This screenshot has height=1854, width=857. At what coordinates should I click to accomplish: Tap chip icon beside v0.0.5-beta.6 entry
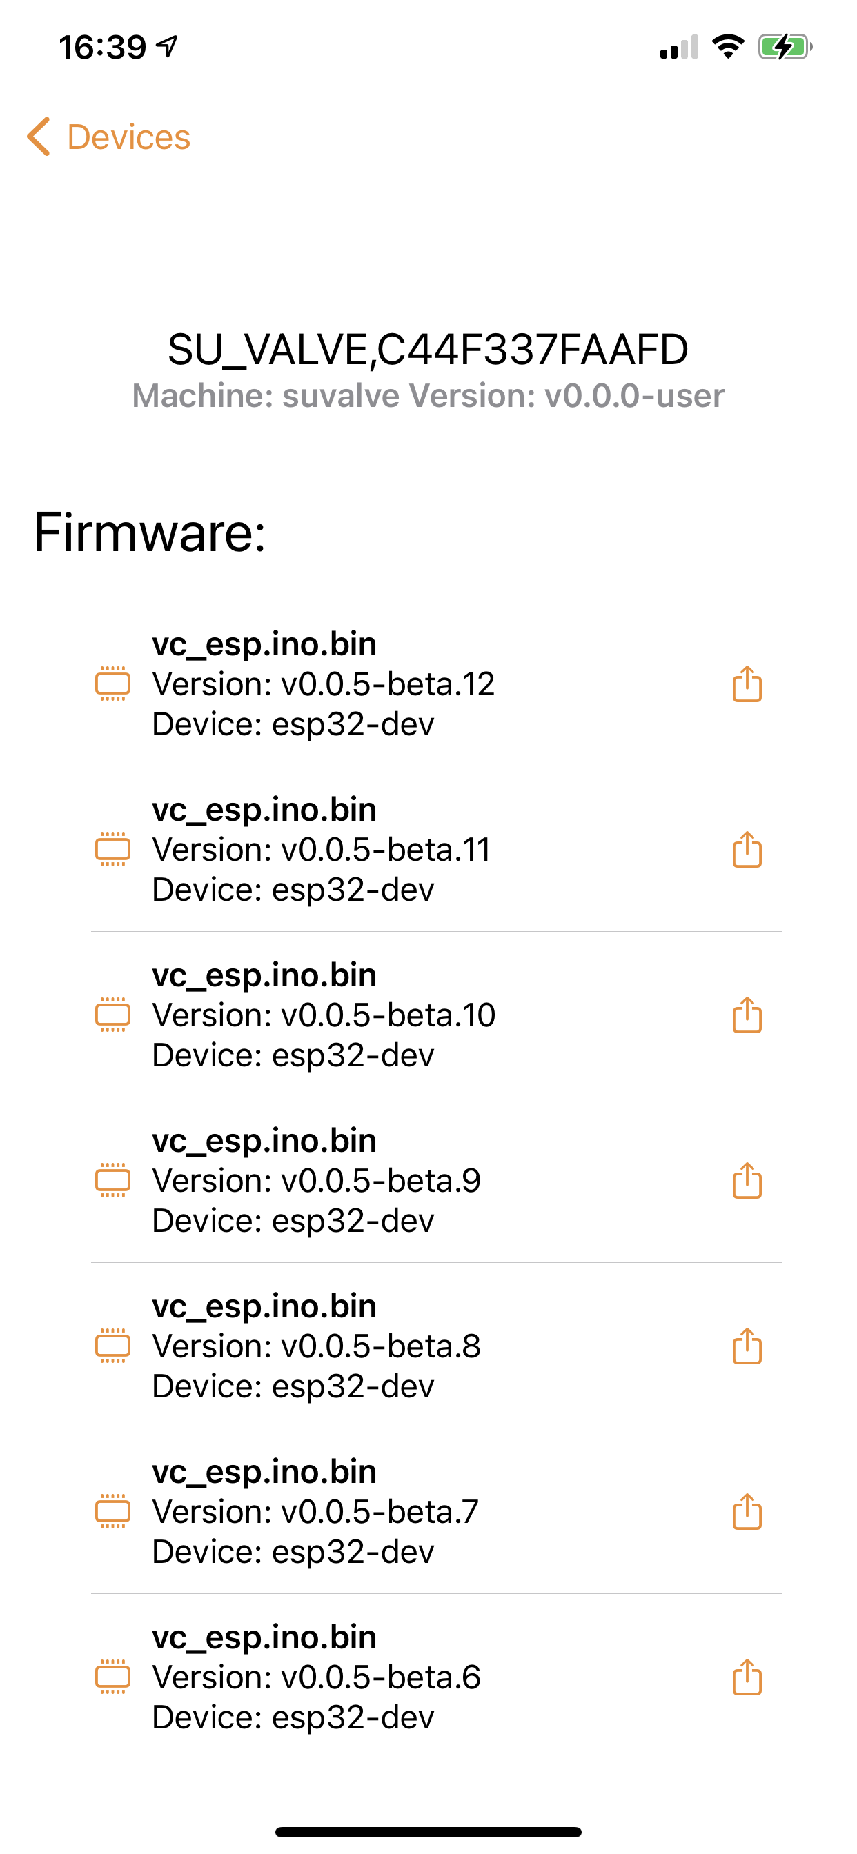[113, 1677]
